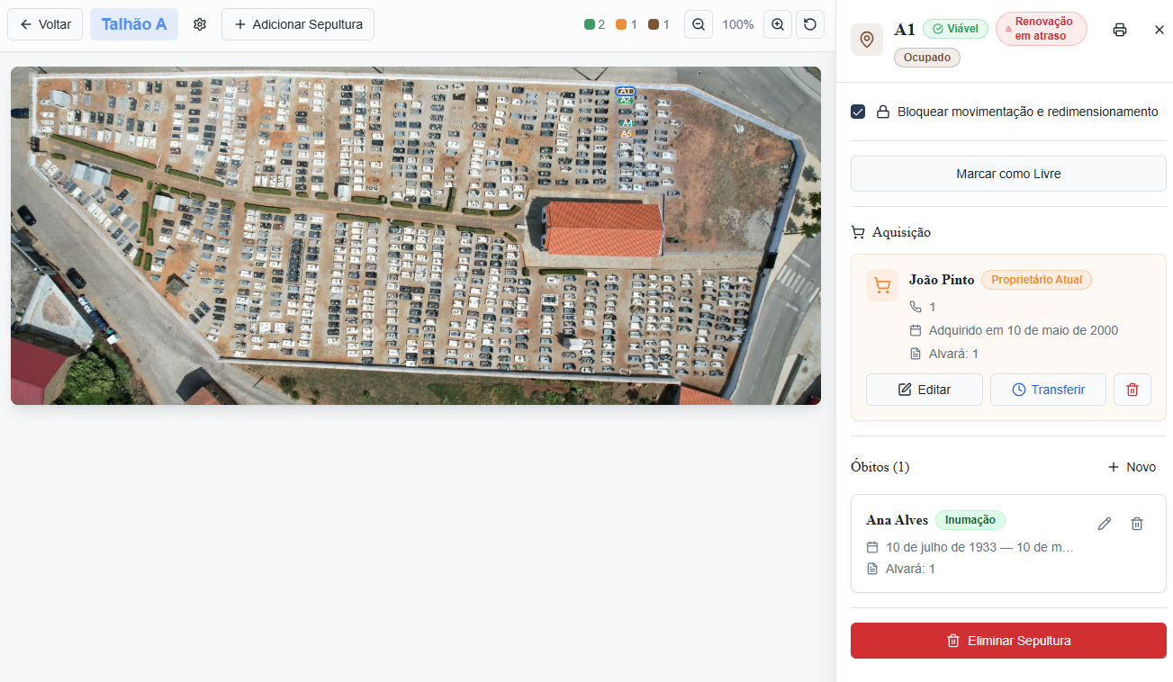The height and width of the screenshot is (682, 1173).
Task: Go back with the Voltar button
Action: (45, 24)
